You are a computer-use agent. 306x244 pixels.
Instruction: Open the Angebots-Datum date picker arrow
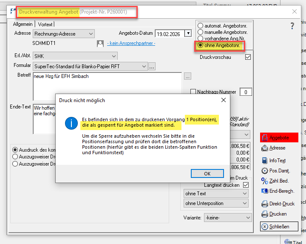(189, 33)
